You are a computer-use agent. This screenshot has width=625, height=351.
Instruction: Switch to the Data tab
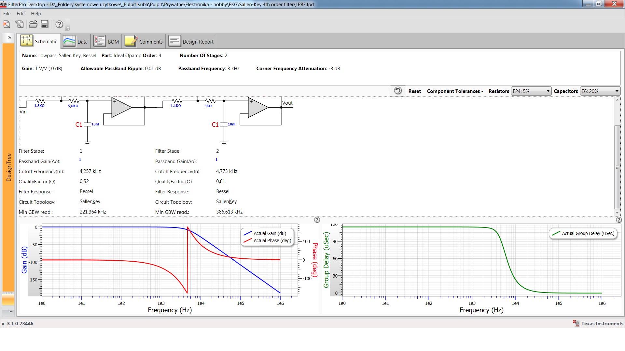76,42
